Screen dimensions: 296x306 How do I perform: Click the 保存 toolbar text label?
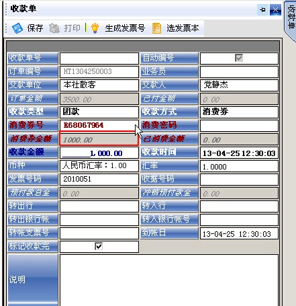coord(35,28)
